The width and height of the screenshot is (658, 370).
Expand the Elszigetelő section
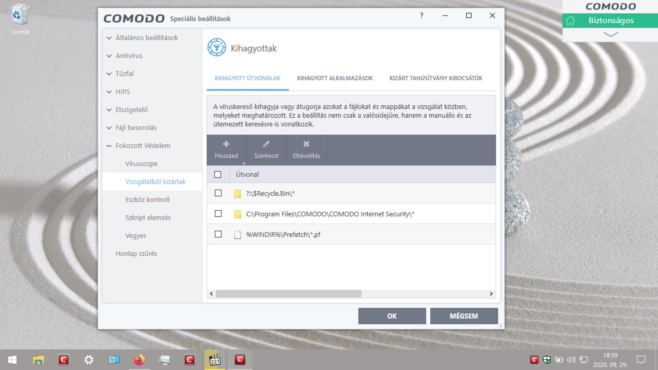pos(109,110)
